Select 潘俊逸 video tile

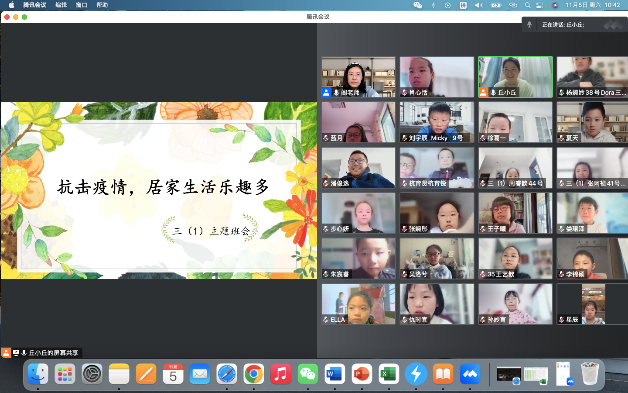coord(358,168)
